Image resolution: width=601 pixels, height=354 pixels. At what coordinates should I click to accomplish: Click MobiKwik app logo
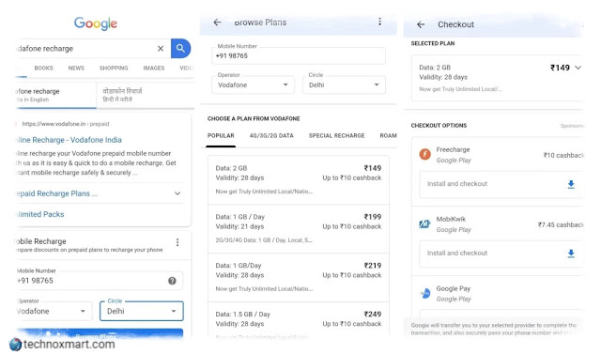pos(424,223)
